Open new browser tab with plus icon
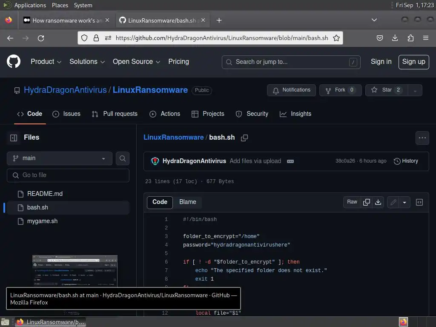 (x=219, y=20)
